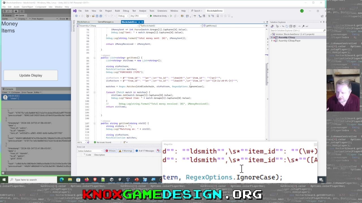This screenshot has height=203, width=362.
Task: Open getMoney() member navigation dropdown
Action: coord(234,26)
